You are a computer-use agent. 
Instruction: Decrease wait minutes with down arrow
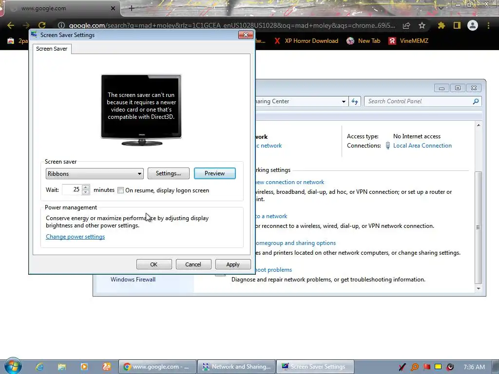pos(85,192)
